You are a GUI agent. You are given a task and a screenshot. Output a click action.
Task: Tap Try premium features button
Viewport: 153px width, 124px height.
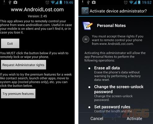[x=18, y=94]
